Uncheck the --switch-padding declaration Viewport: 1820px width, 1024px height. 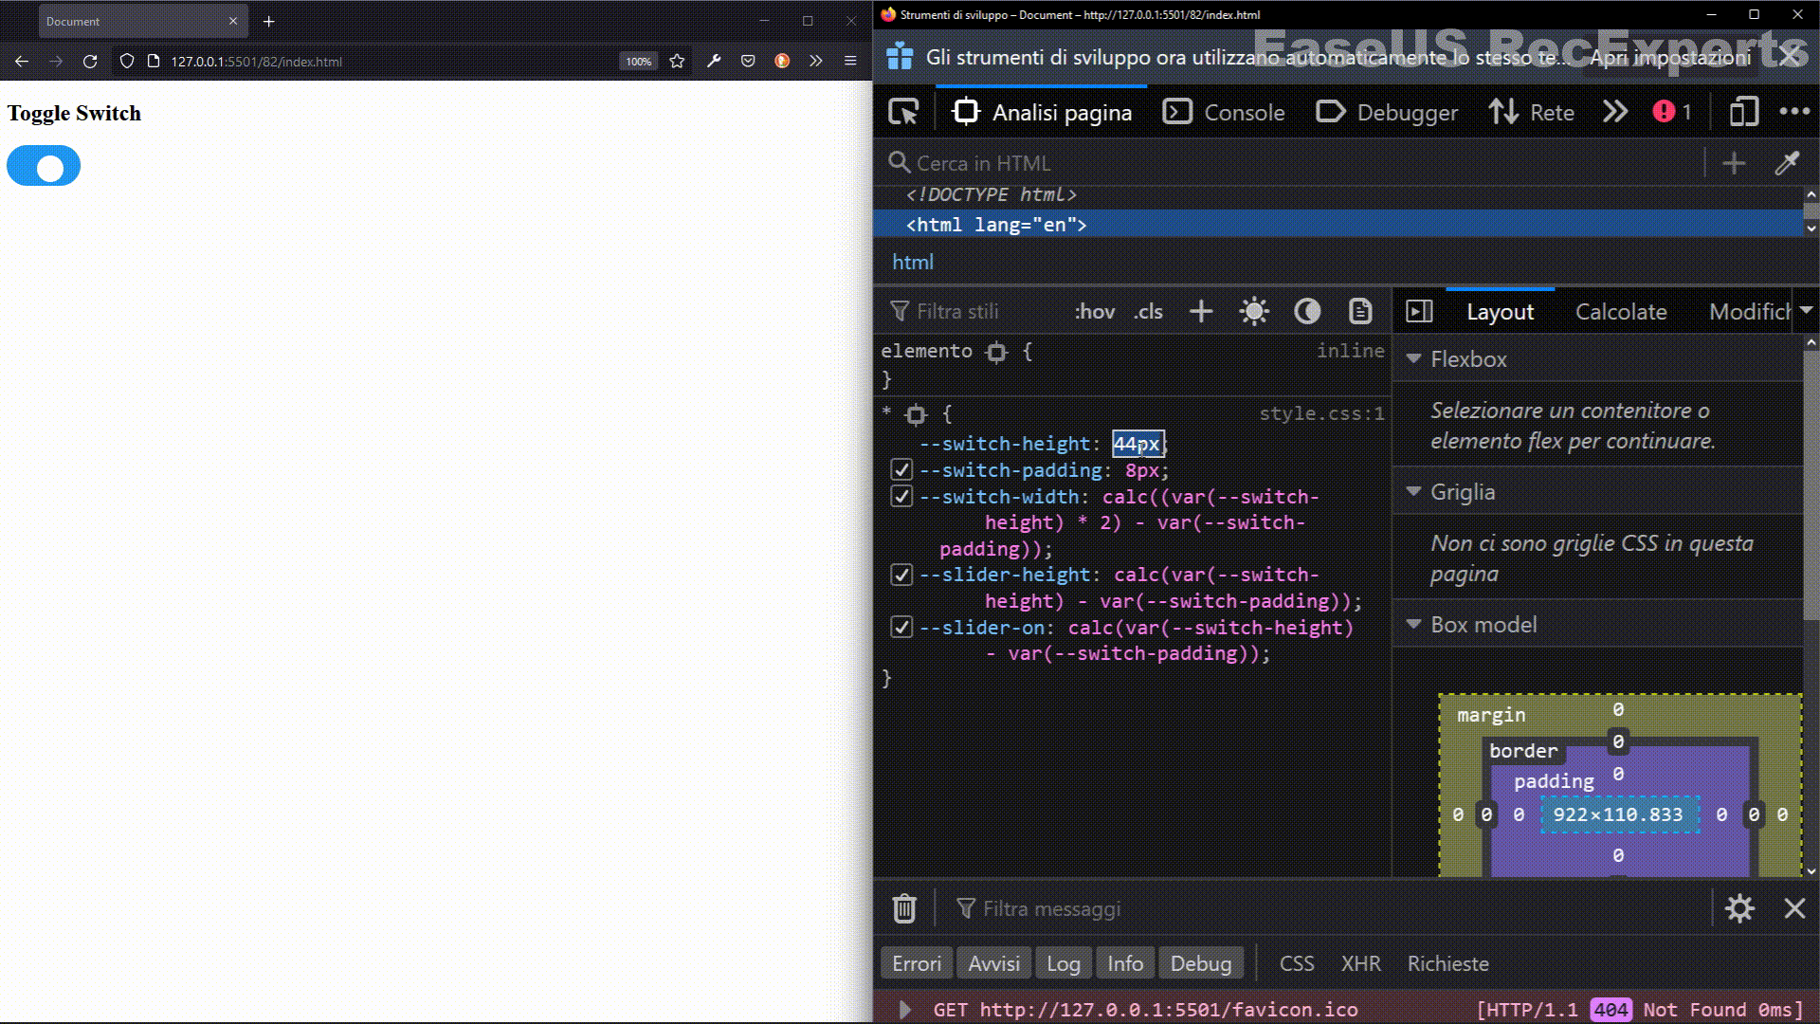[x=901, y=470]
